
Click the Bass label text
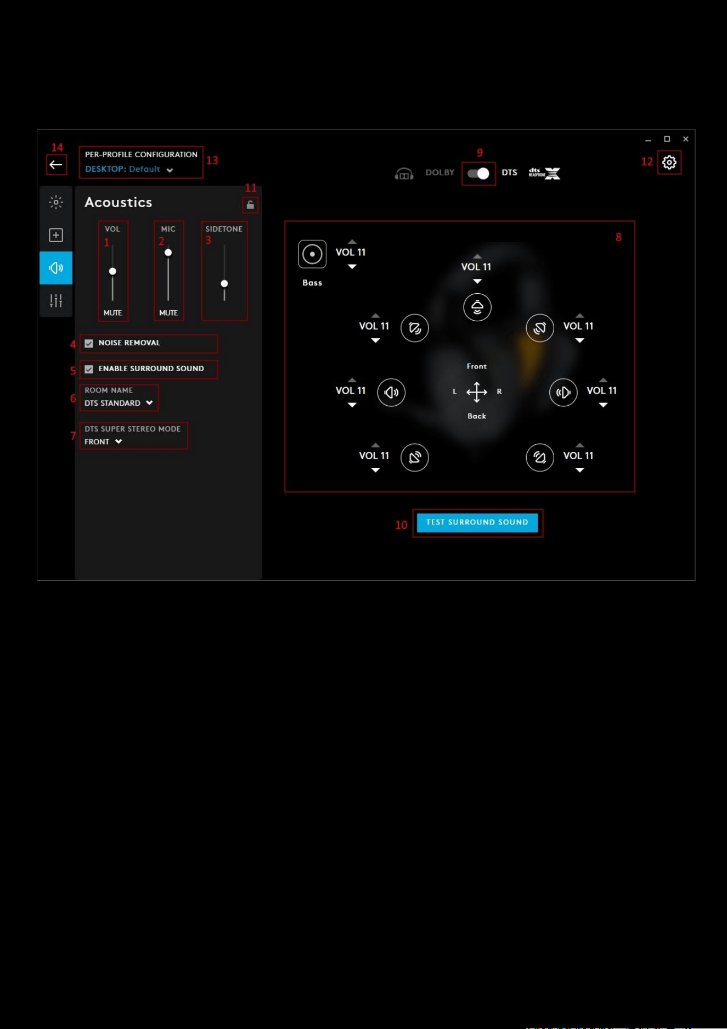click(x=312, y=283)
